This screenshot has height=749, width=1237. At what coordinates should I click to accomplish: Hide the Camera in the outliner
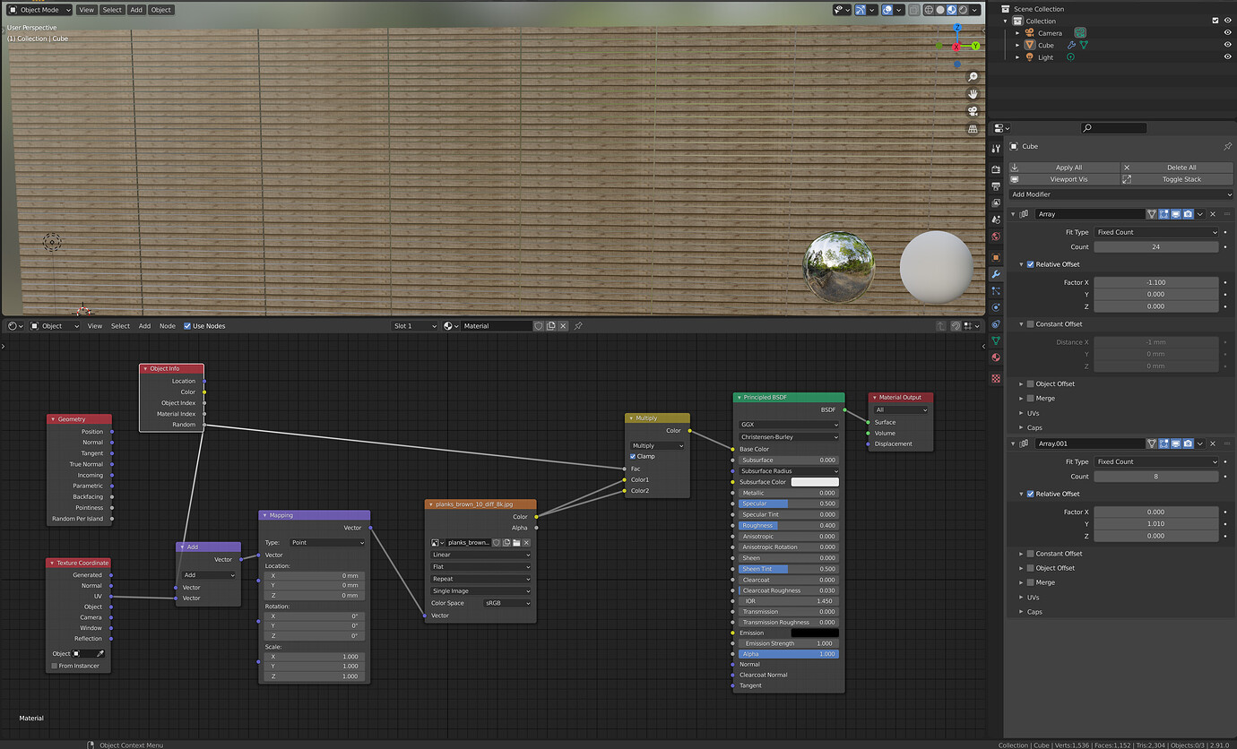pos(1227,33)
